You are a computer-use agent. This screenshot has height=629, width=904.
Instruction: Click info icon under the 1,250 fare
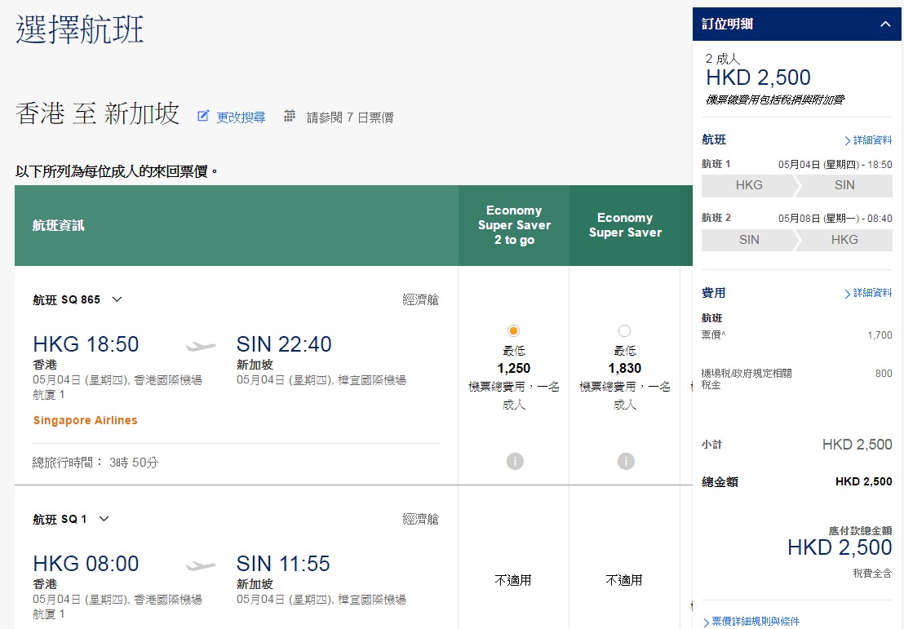click(x=514, y=461)
